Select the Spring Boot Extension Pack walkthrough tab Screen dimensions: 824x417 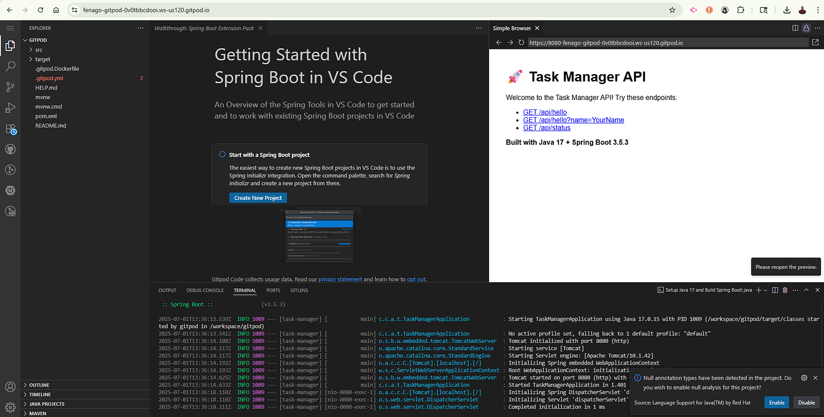(x=208, y=28)
